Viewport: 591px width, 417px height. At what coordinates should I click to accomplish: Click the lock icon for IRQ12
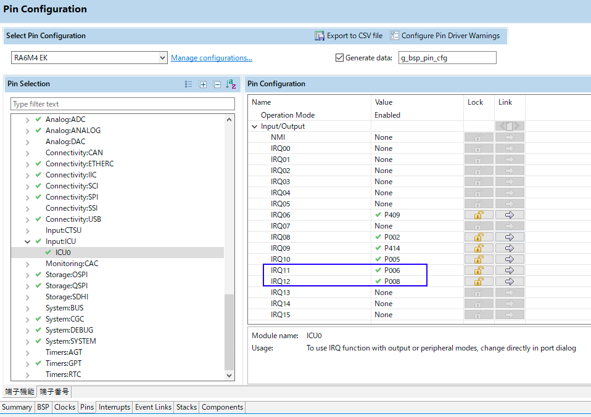[478, 281]
